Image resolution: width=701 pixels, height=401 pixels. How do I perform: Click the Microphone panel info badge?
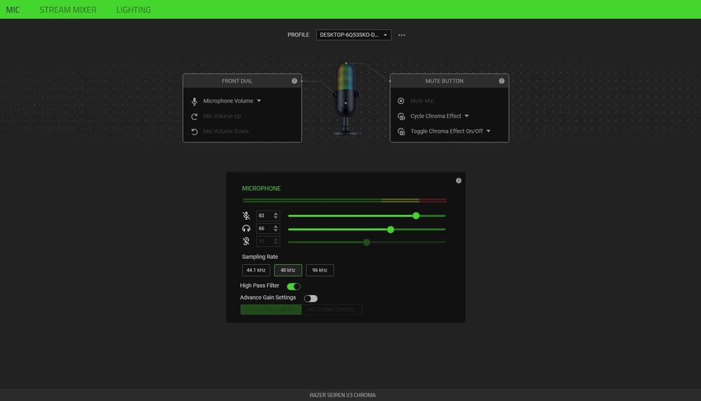pyautogui.click(x=459, y=180)
